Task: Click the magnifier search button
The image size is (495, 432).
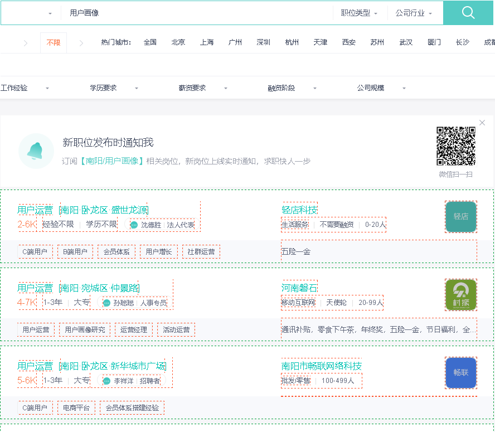Action: [x=468, y=13]
